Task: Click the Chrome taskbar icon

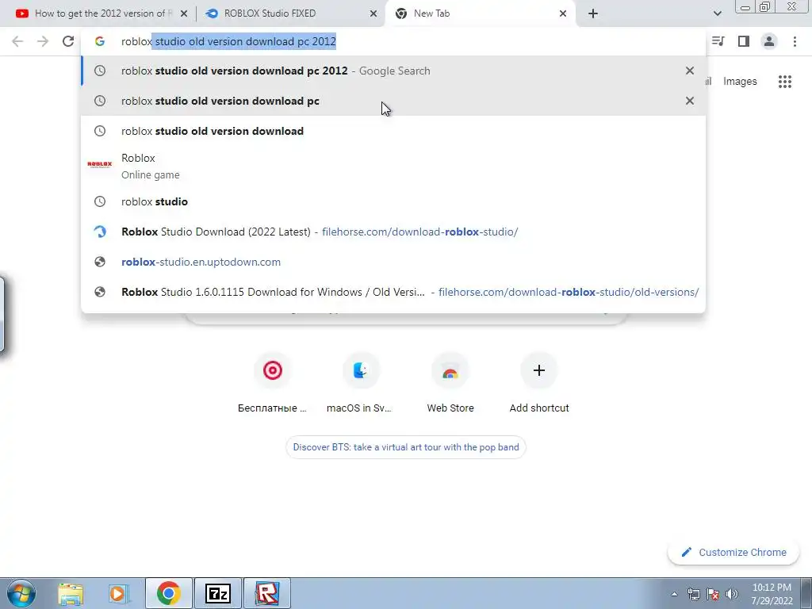Action: [169, 593]
